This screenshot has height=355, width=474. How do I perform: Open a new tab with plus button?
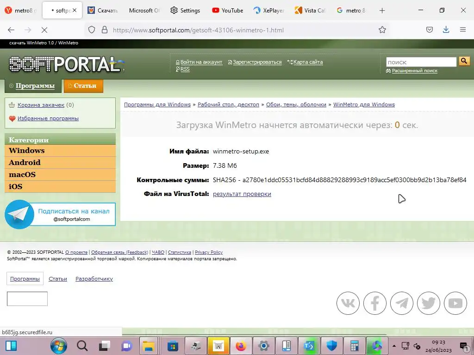pyautogui.click(x=382, y=11)
